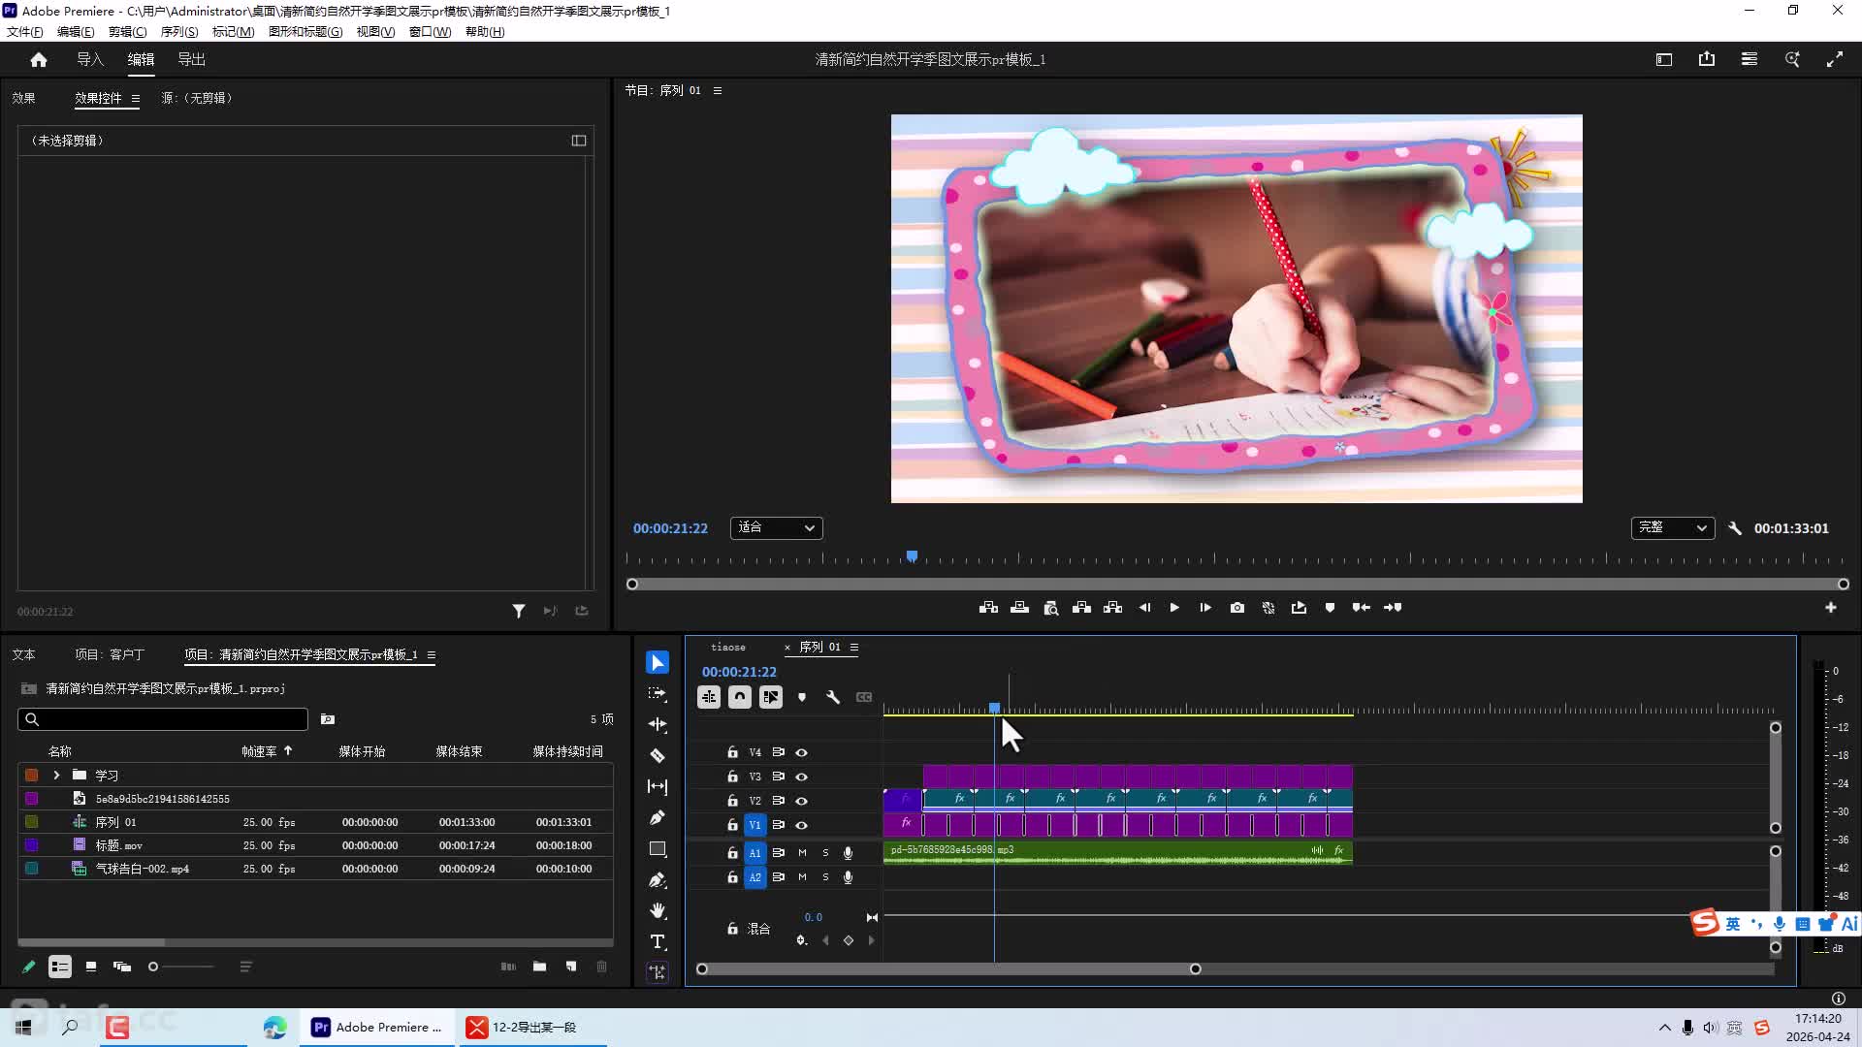Toggle V3 track visibility eye
The width and height of the screenshot is (1862, 1047).
tap(802, 777)
